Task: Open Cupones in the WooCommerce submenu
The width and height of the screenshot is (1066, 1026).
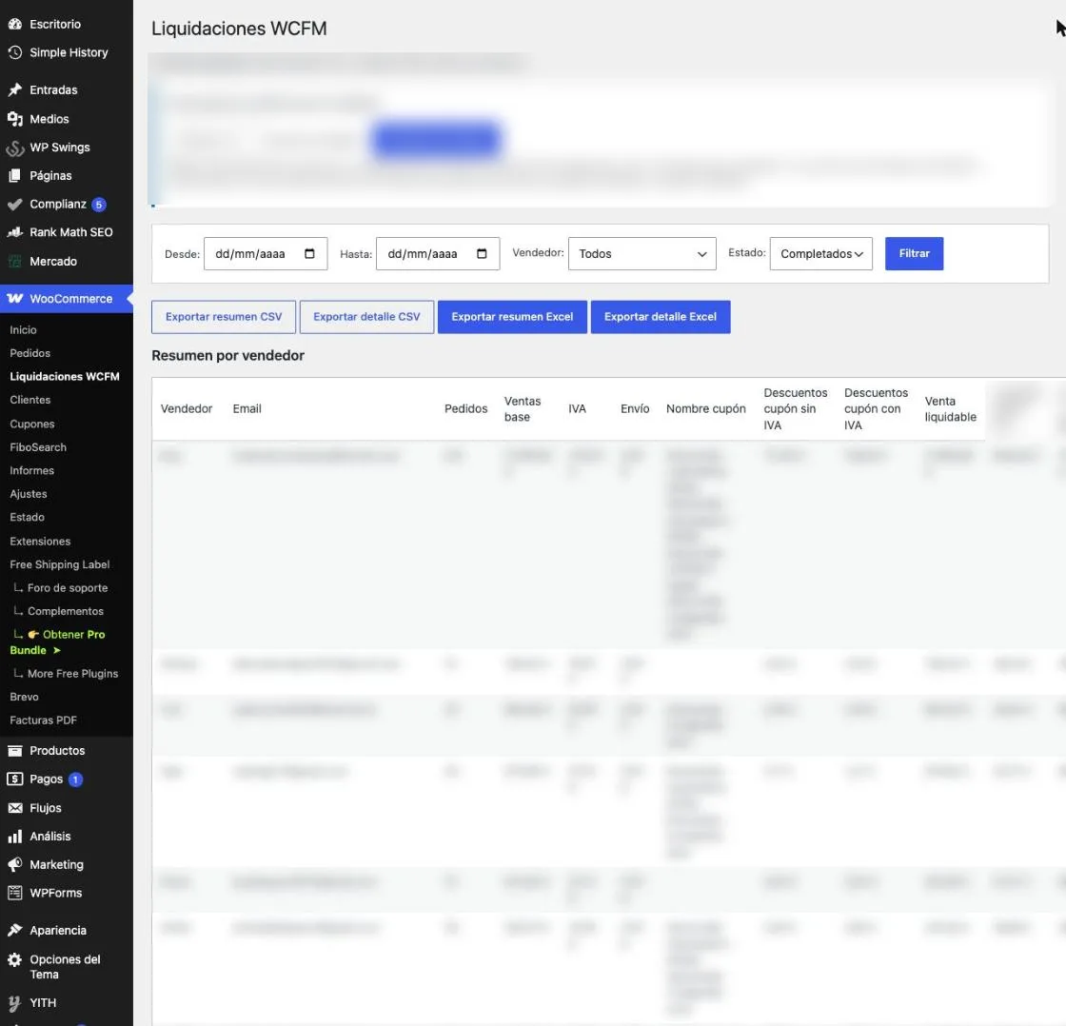Action: point(32,424)
